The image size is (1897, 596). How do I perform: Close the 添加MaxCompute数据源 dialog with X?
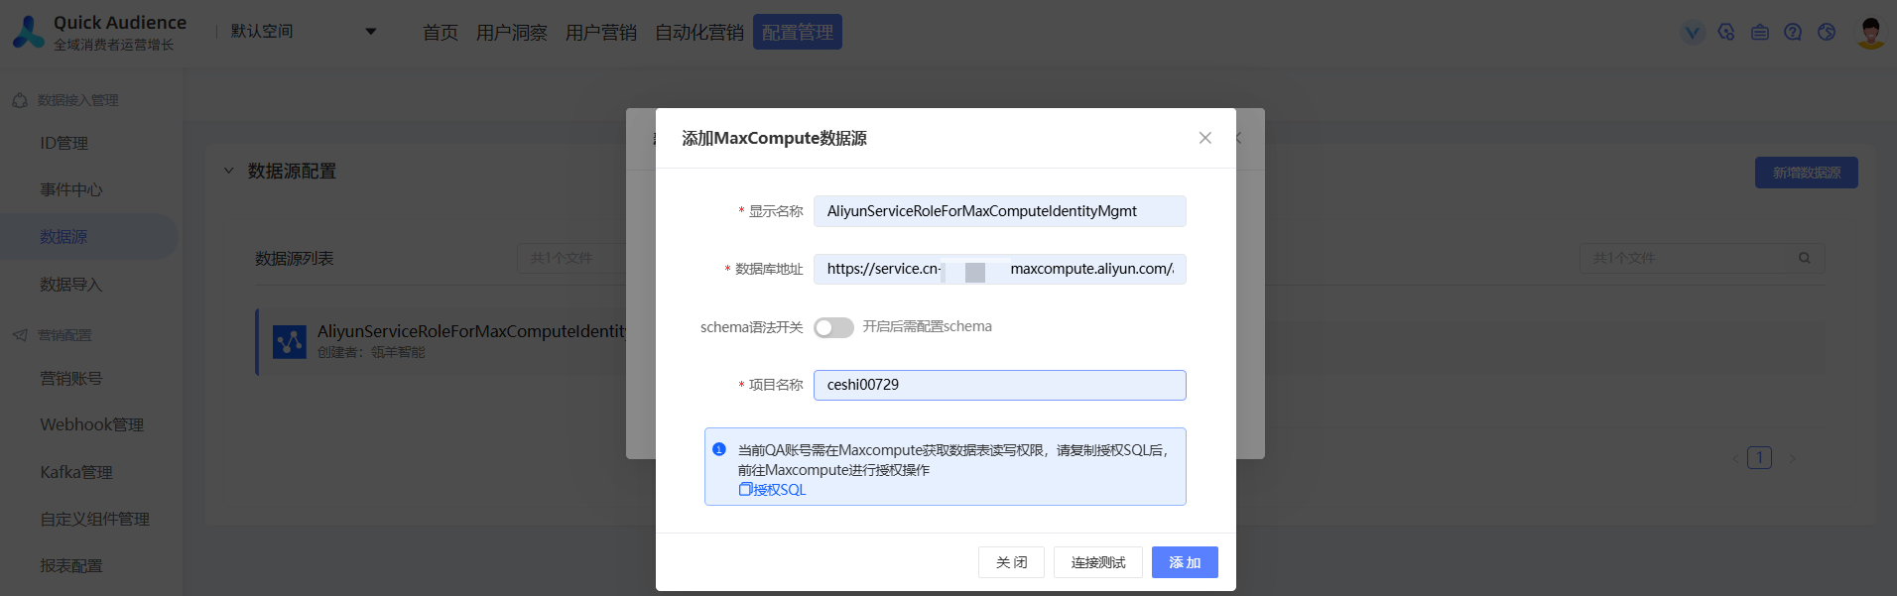(1204, 138)
